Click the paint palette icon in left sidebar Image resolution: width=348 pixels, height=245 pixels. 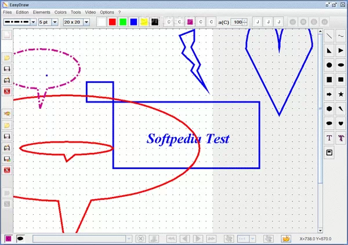(7, 114)
